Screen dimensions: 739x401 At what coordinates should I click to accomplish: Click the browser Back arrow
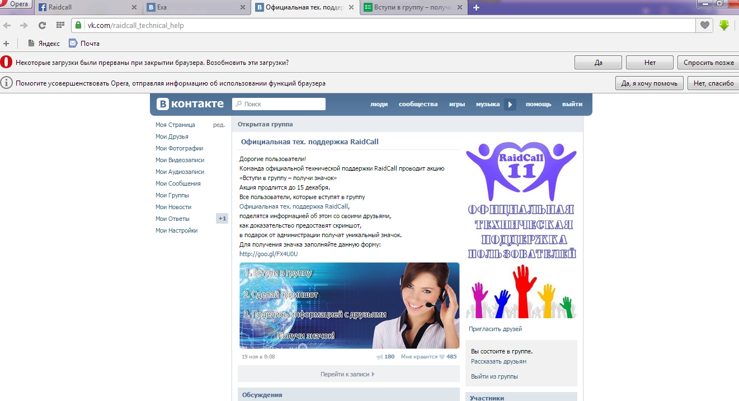tap(8, 25)
